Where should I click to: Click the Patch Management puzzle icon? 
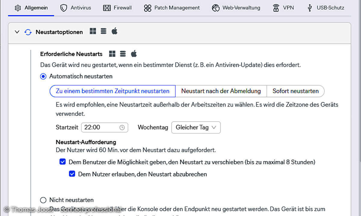pos(147,8)
